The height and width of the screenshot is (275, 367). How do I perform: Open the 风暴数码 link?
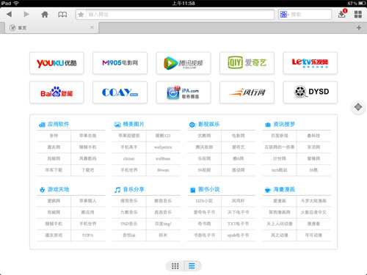click(88, 158)
